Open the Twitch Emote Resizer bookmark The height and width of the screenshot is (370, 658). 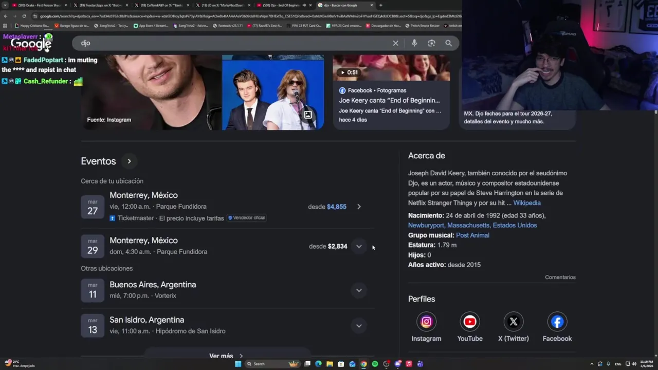click(423, 25)
